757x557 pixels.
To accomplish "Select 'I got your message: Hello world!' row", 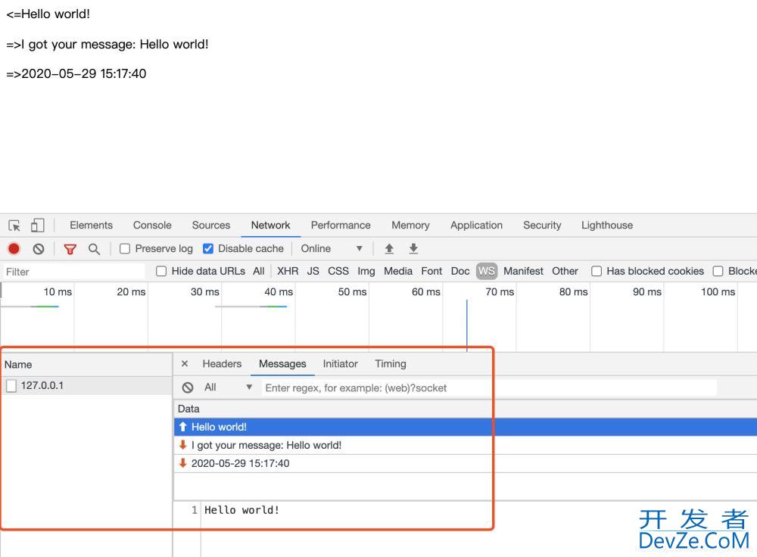I will [465, 445].
